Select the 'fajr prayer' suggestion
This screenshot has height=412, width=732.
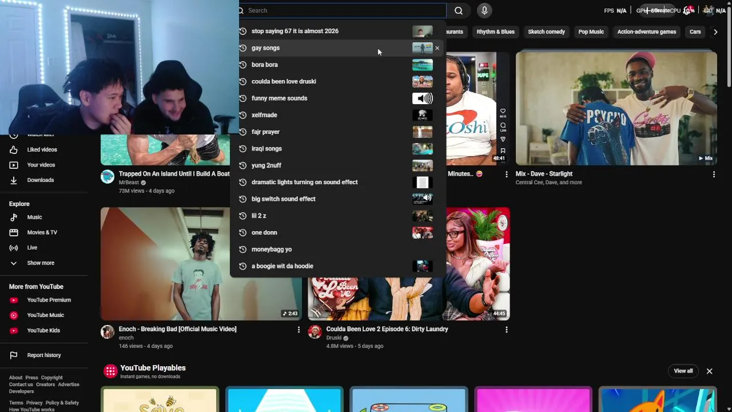(x=338, y=132)
